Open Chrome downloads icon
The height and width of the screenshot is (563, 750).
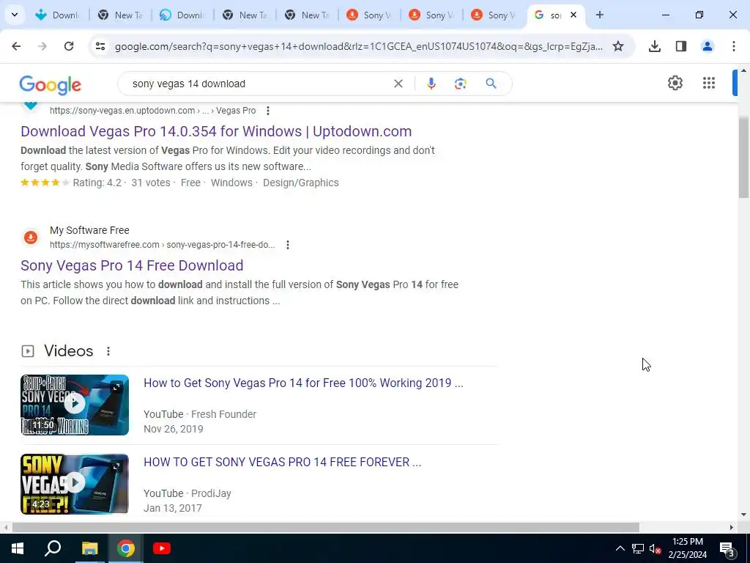pyautogui.click(x=654, y=46)
